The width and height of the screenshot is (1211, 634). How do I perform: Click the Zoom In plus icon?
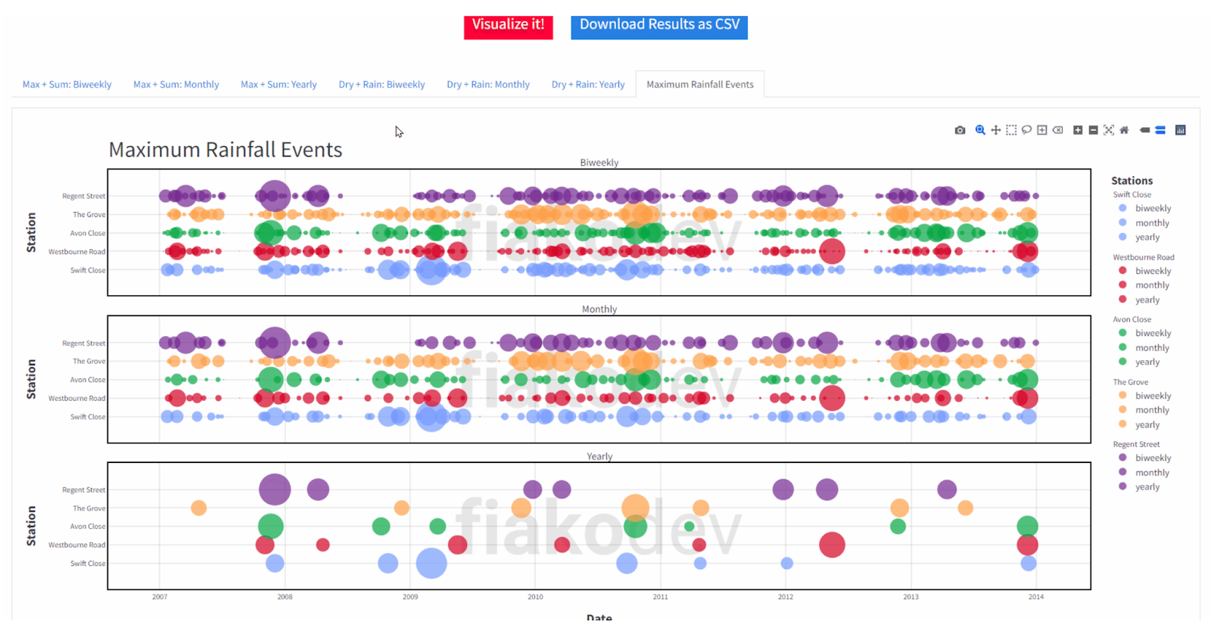point(1078,130)
